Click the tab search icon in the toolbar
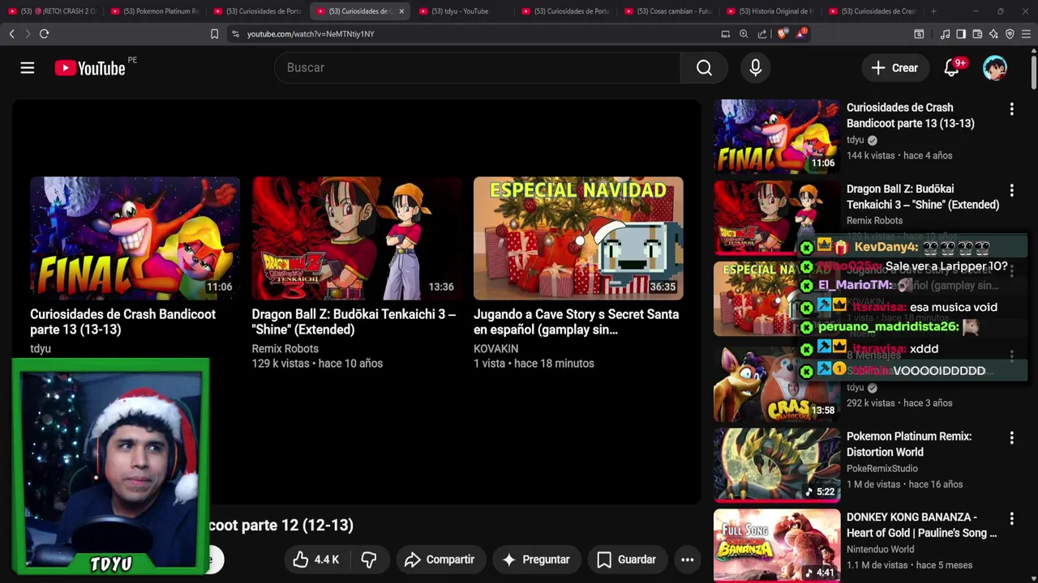 (919, 34)
